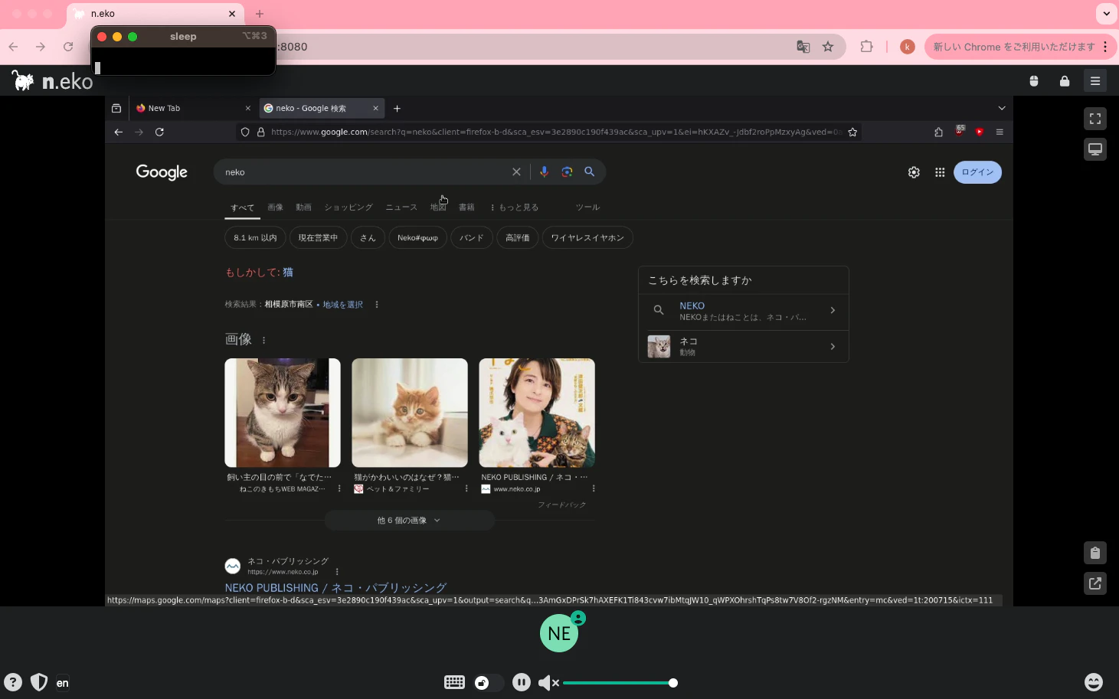Expand Firefox list all tabs chevron
The width and height of the screenshot is (1119, 699).
(1001, 108)
